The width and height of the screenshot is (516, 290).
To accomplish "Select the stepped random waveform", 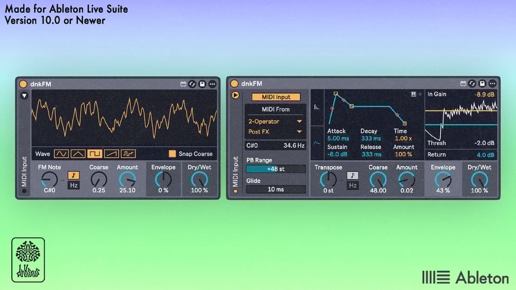I will tap(128, 153).
